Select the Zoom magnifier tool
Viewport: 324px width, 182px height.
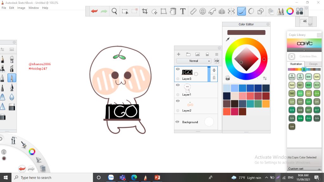tap(114, 11)
